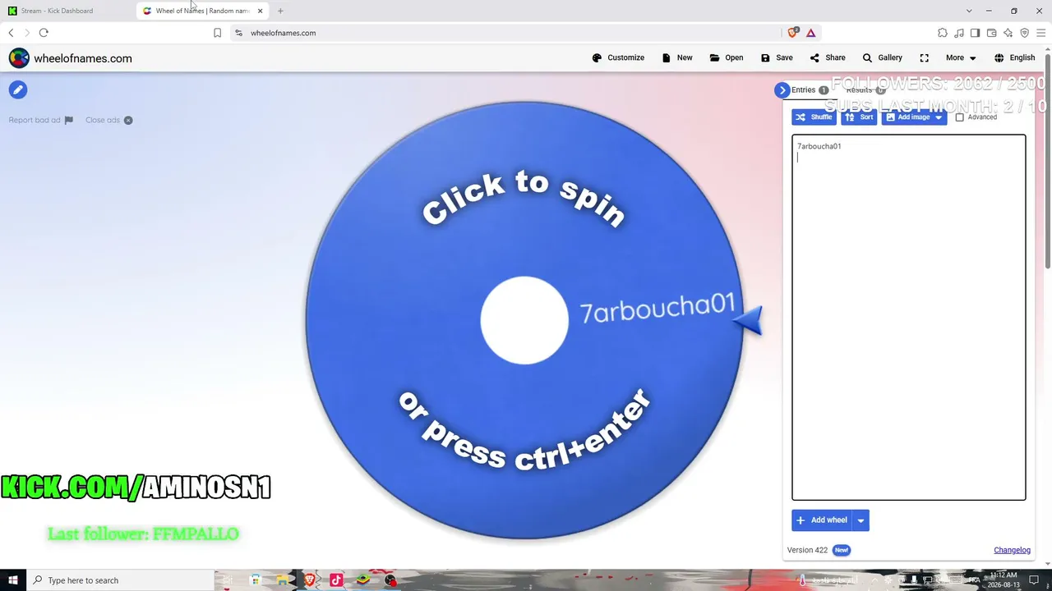This screenshot has height=591, width=1052.
Task: Open TikTok app from the taskbar
Action: [336, 580]
